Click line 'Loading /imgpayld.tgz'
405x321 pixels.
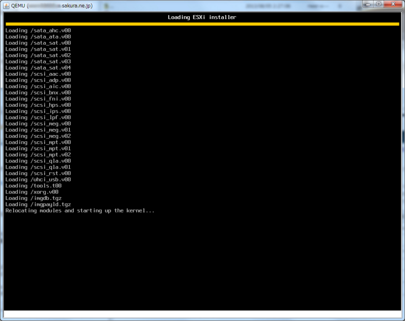click(x=38, y=204)
